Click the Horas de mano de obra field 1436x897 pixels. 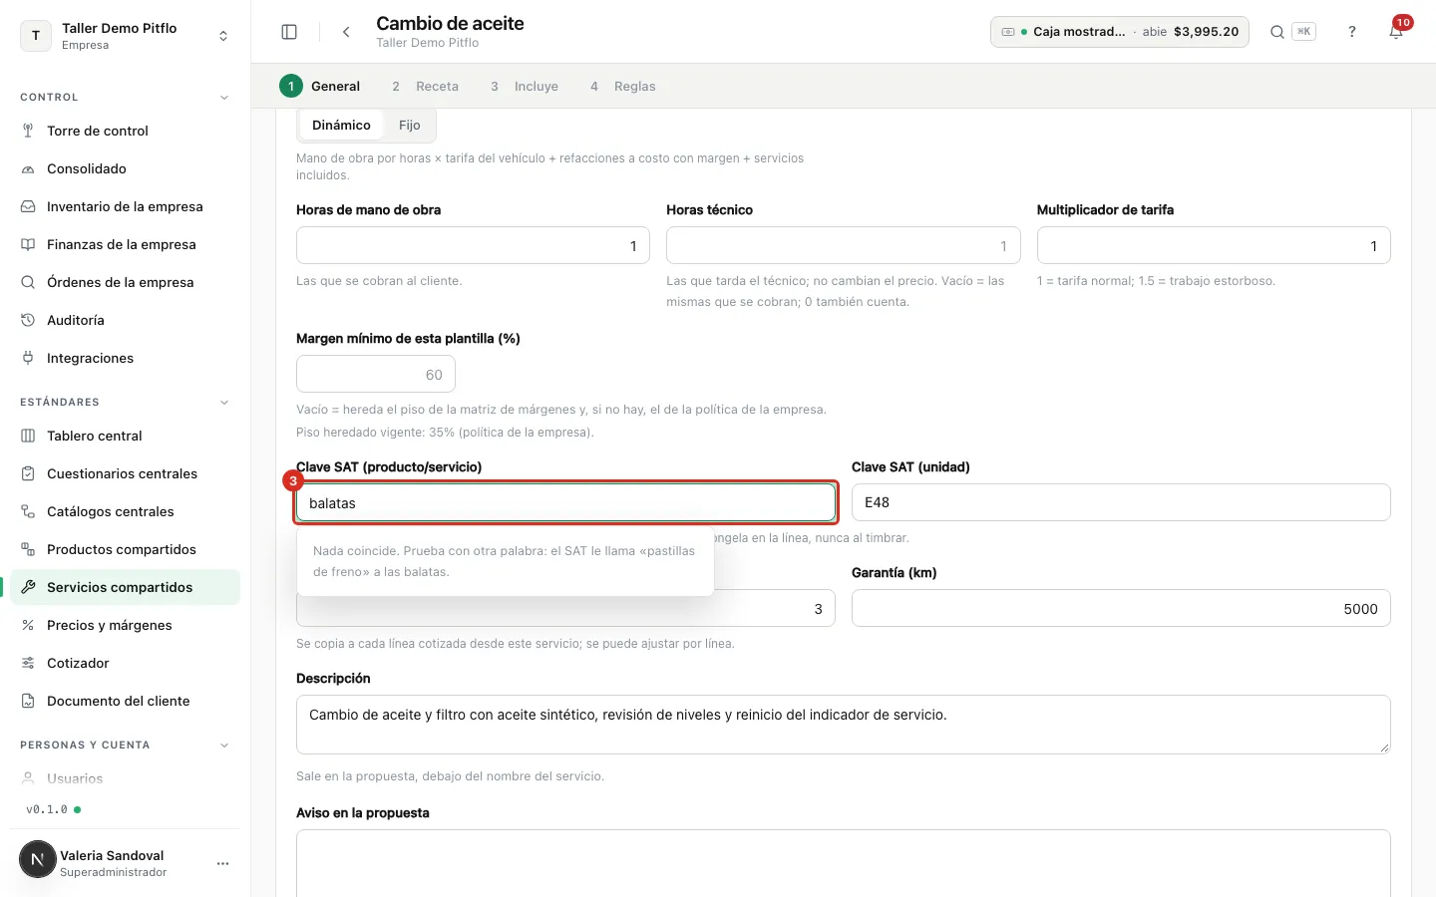(x=473, y=245)
